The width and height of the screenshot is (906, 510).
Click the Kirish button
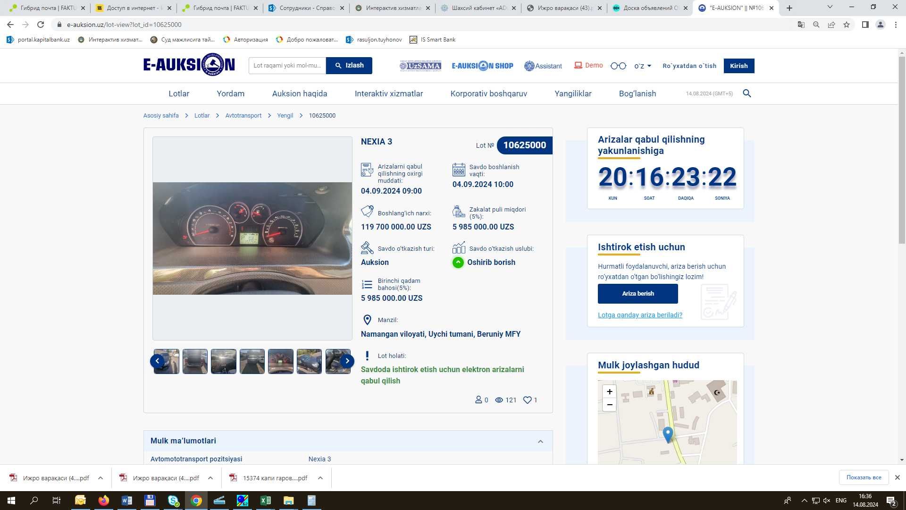pyautogui.click(x=738, y=66)
